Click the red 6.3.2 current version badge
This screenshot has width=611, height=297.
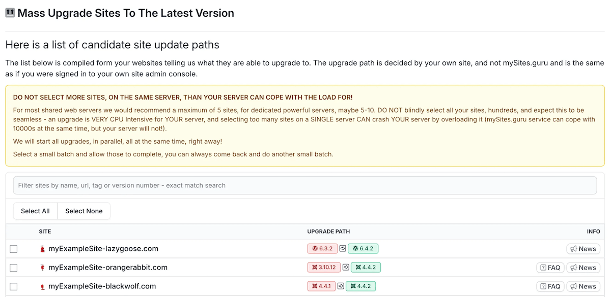click(x=322, y=249)
